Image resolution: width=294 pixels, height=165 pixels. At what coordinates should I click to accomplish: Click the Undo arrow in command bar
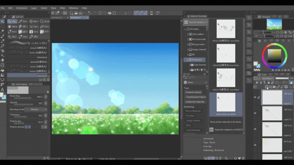click(89, 13)
